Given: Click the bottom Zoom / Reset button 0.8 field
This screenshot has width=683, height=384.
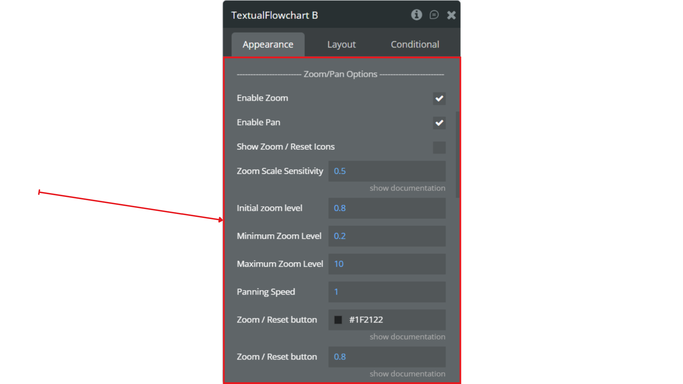Looking at the screenshot, I should pos(387,357).
